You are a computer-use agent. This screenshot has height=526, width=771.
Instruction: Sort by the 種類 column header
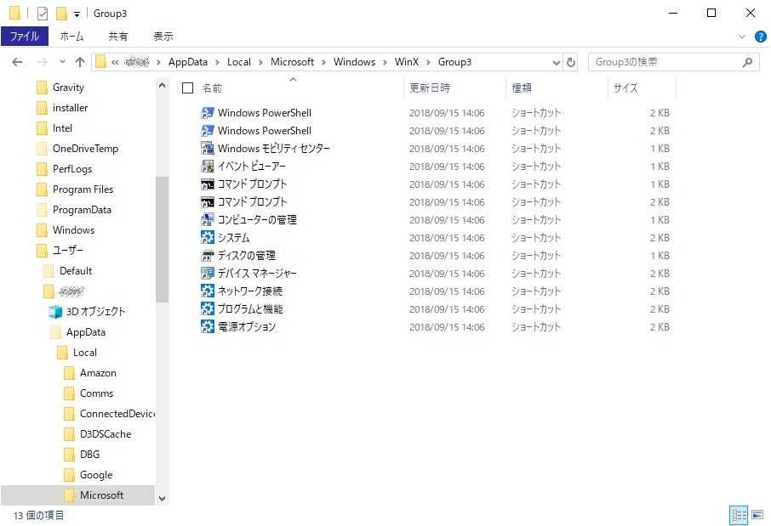[557, 88]
